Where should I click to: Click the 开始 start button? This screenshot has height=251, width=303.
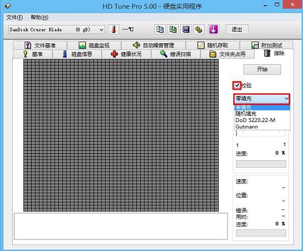point(262,69)
